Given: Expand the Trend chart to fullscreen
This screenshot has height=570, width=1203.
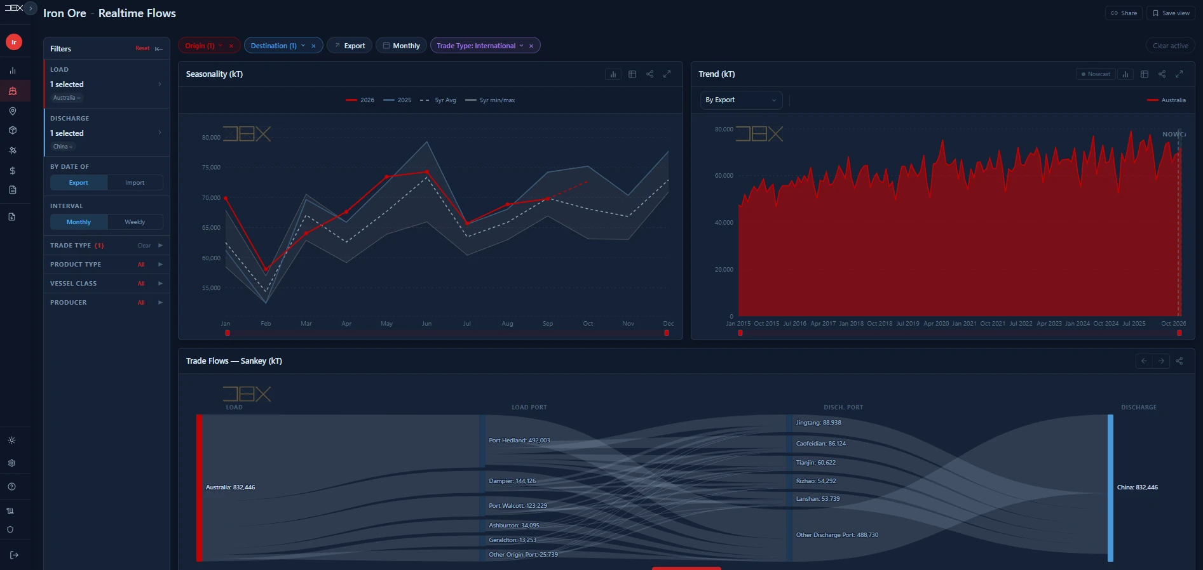Looking at the screenshot, I should click(x=1179, y=74).
